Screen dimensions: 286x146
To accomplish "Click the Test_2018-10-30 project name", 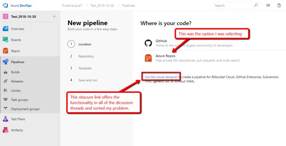I will [x=24, y=16].
